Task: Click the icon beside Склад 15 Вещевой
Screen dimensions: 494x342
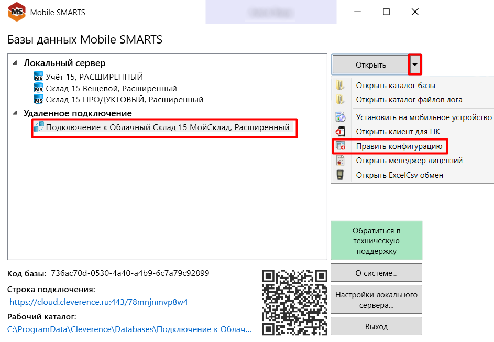Action: click(x=38, y=88)
